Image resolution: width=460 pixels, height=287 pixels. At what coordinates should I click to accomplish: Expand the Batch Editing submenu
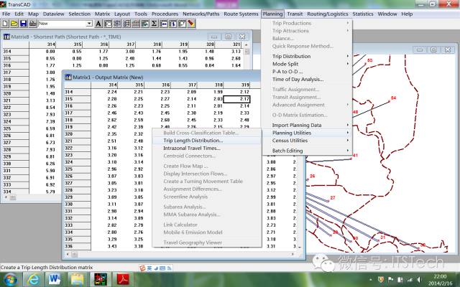(307, 151)
